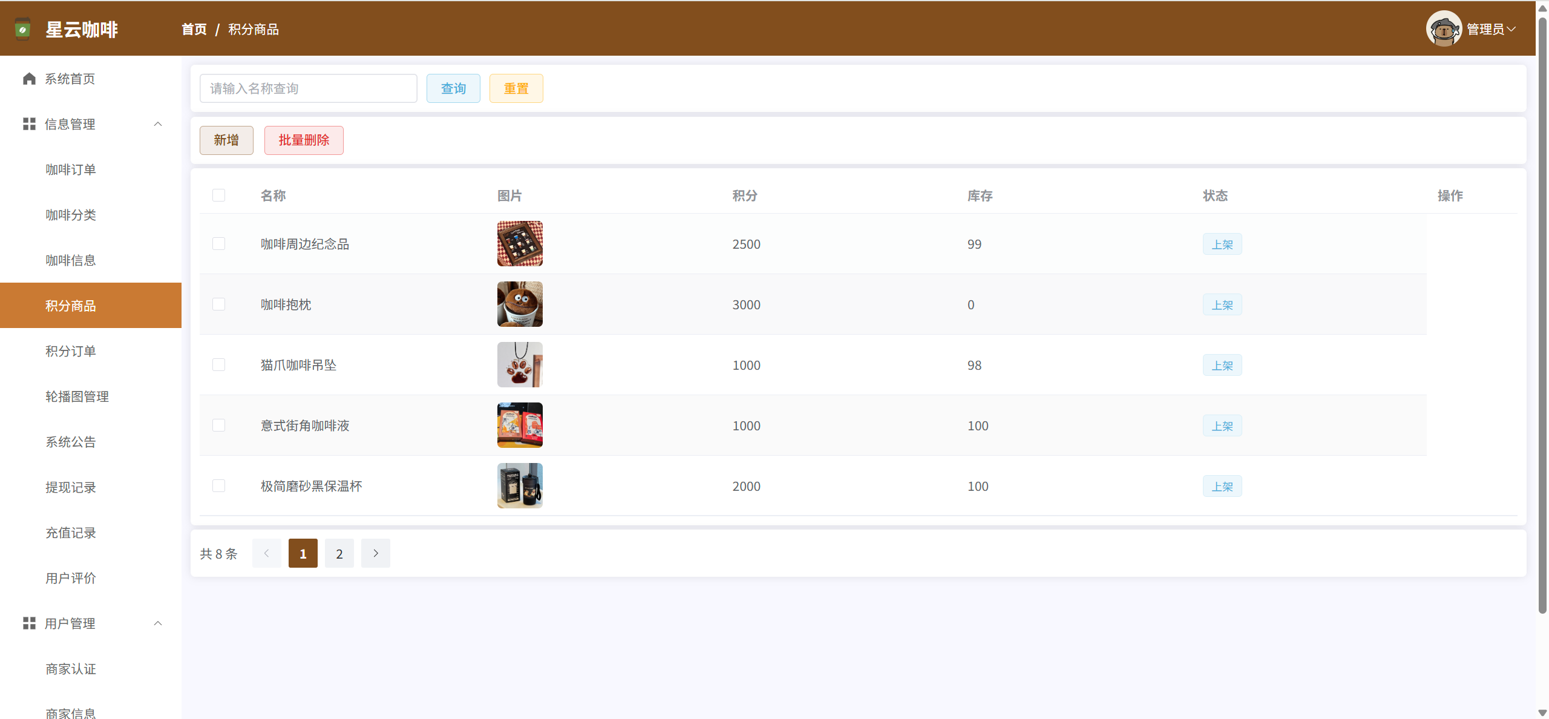
Task: Tick the select-all checkbox in header
Action: [x=218, y=195]
